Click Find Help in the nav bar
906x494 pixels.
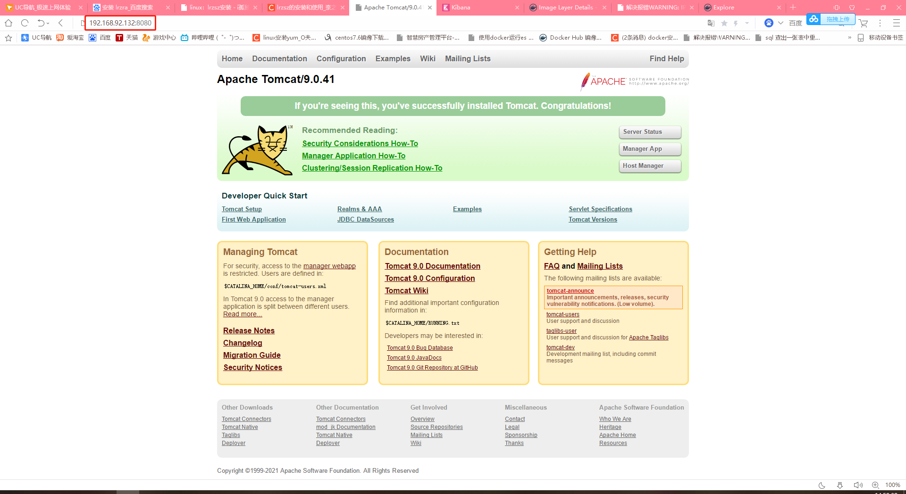coord(667,58)
